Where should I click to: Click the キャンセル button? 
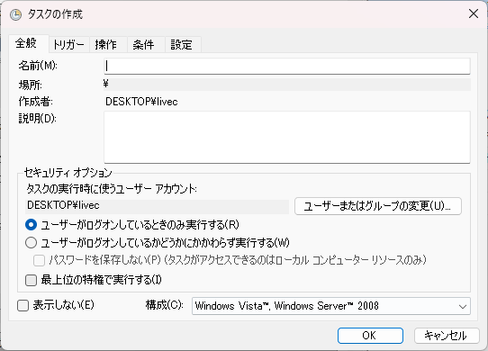(447, 336)
